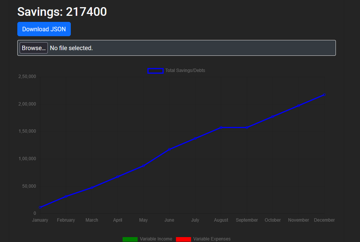Select the March data point on the line
Image resolution: width=360 pixels, height=242 pixels.
92,188
